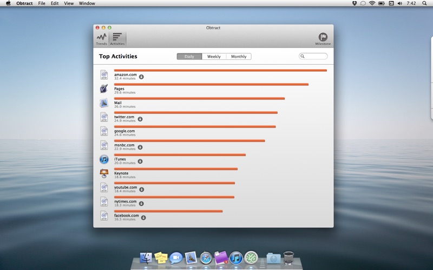Switch to the Activities view
Image resolution: width=433 pixels, height=270 pixels.
pyautogui.click(x=117, y=39)
